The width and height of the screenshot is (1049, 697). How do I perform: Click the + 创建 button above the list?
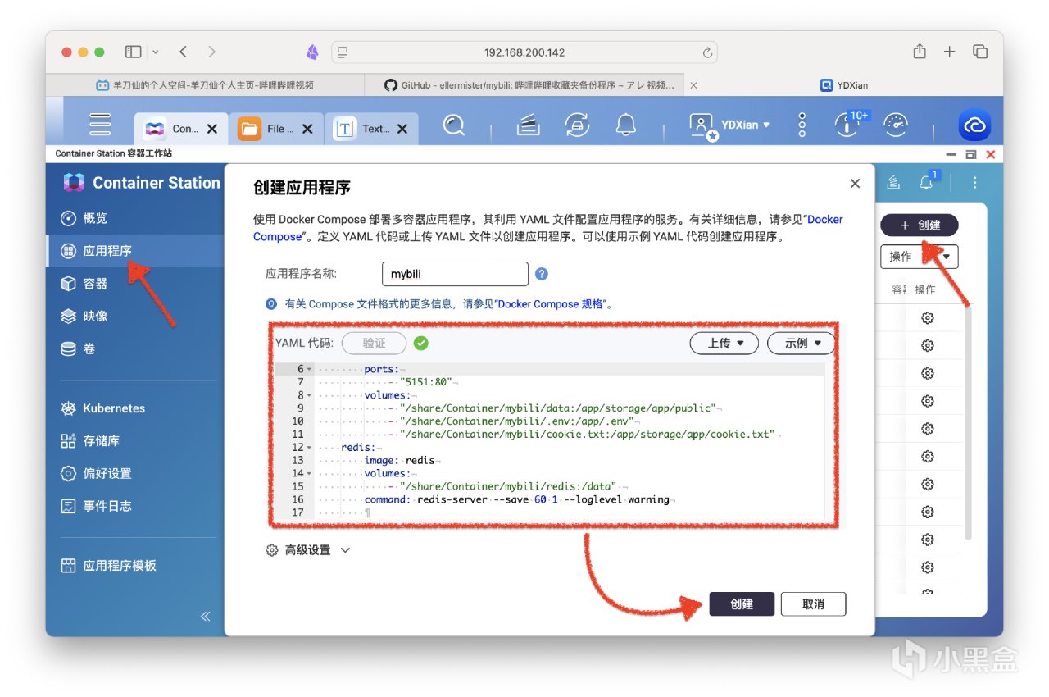920,225
